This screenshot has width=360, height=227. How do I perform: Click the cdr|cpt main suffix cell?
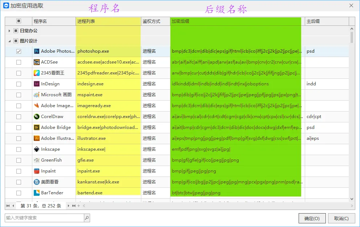coord(327,117)
